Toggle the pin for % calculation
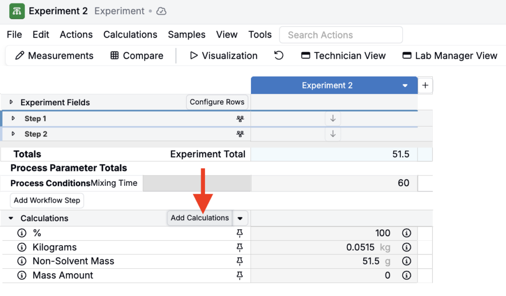Screen dimensions: 506x296 tap(240, 233)
